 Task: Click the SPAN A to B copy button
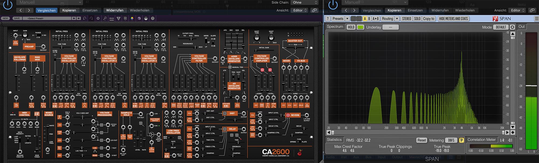click(376, 19)
